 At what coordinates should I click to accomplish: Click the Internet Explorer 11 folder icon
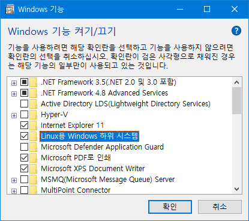point(33,126)
